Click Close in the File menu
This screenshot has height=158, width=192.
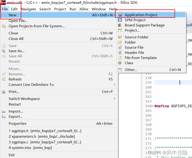tap(58, 33)
